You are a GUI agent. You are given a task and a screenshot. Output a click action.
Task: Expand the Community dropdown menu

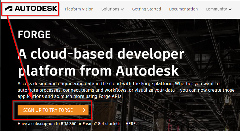click(x=218, y=9)
